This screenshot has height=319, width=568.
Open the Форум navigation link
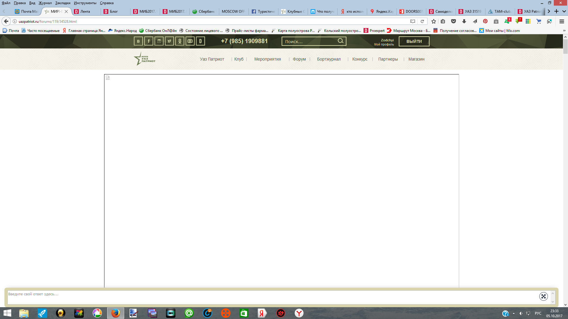[299, 59]
